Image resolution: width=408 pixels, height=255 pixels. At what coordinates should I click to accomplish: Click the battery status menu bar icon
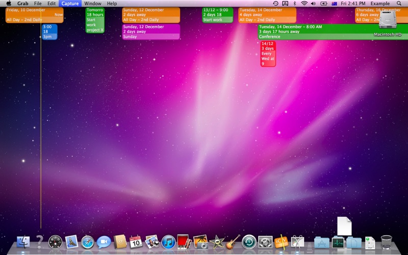click(x=324, y=4)
